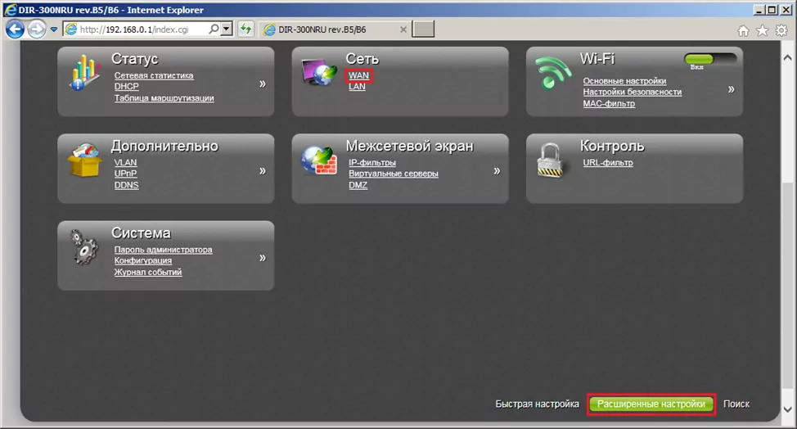Open the DDNS link

[x=126, y=186]
